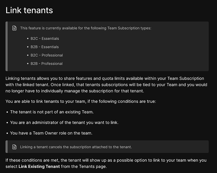Select the B2B - Essentials list item

[44, 47]
